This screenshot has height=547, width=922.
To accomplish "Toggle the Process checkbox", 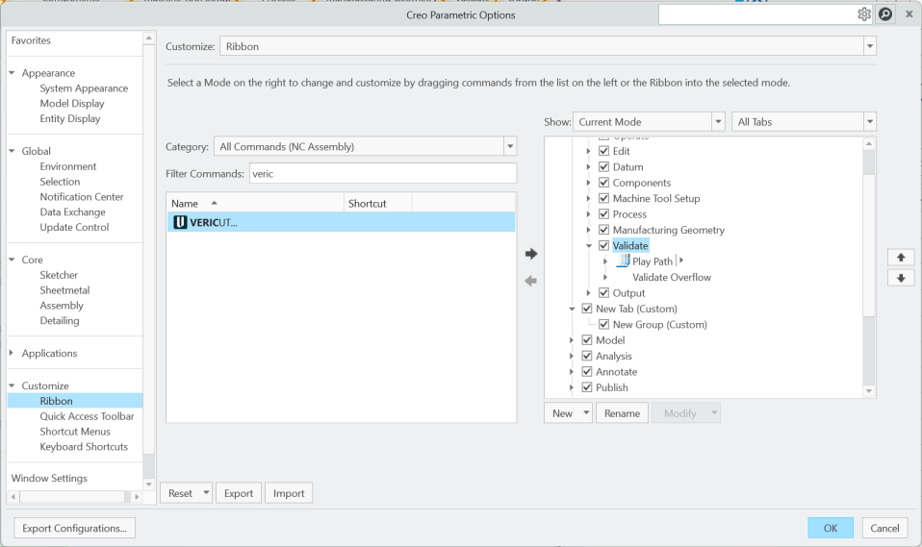I will [x=603, y=213].
